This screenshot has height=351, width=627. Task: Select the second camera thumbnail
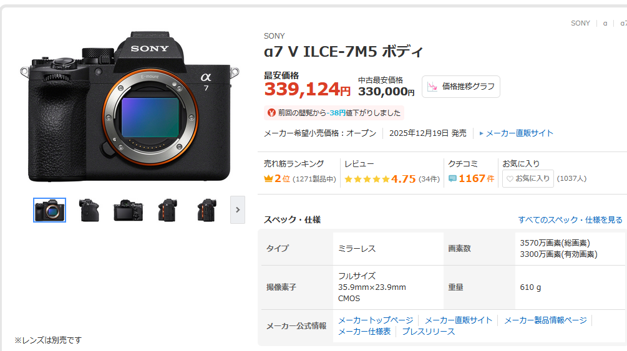coord(89,210)
